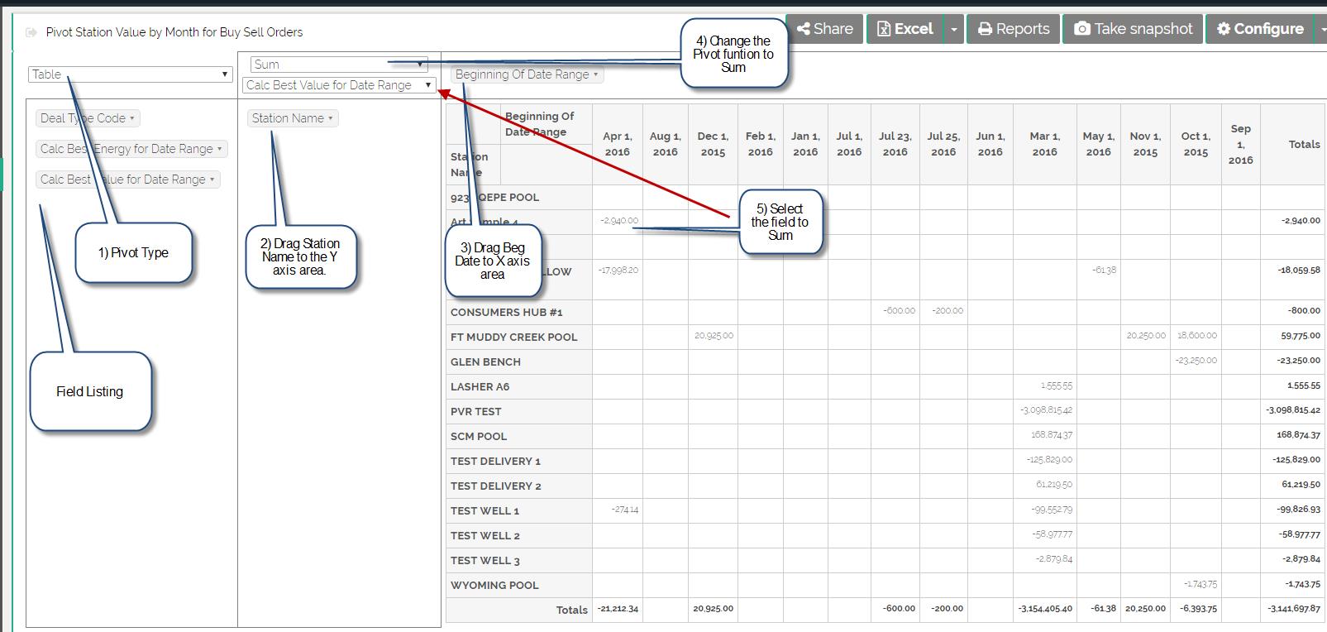Select the FT MUDDY CREEK POOL row header
Viewport: 1327px width, 632px height.
513,337
